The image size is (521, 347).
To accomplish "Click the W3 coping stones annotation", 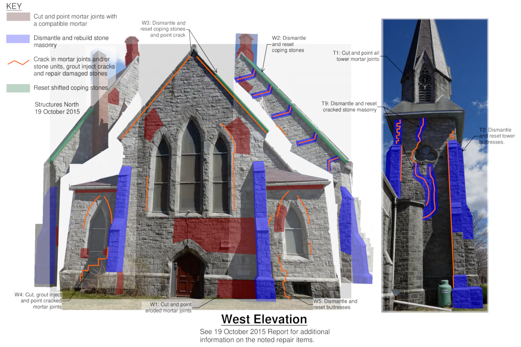I will pyautogui.click(x=163, y=29).
